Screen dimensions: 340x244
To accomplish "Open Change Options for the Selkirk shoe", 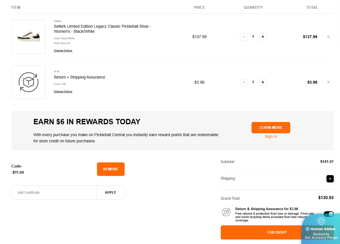I will 63,51.
